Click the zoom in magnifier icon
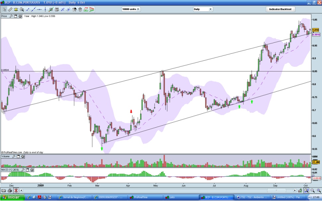This screenshot has width=322, height=201. (318, 191)
